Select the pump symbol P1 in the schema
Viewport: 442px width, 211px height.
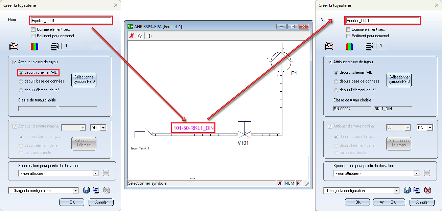(x=281, y=62)
